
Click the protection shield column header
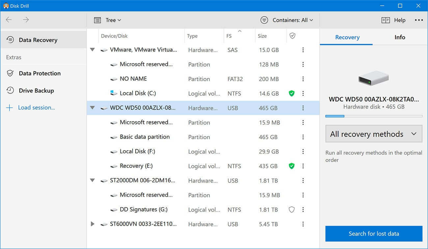[292, 36]
